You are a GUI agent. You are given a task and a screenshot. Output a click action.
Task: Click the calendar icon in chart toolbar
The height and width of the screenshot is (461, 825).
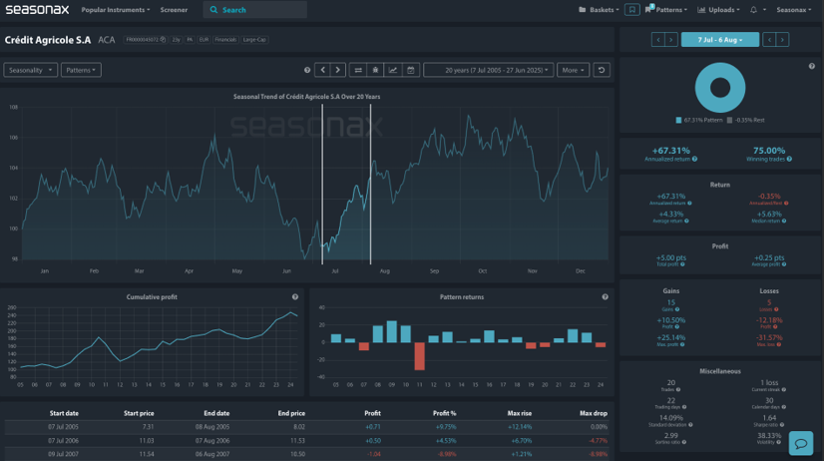point(410,70)
